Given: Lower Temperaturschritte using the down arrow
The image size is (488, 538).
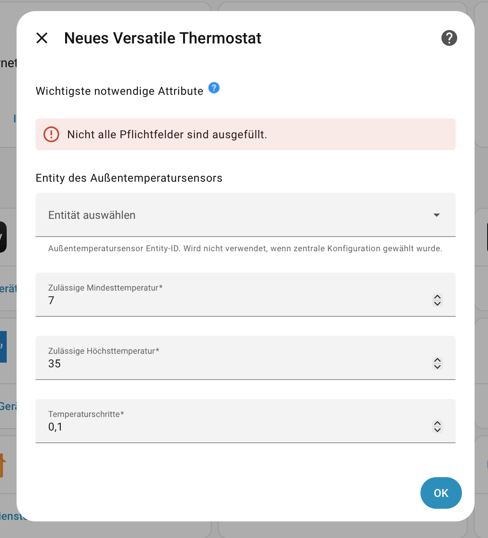Looking at the screenshot, I should (437, 430).
